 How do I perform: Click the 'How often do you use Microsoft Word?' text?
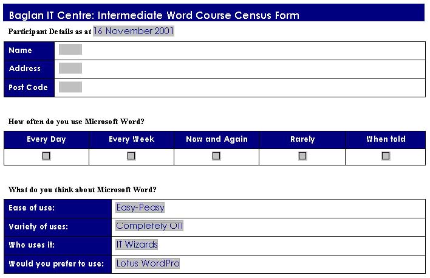77,122
